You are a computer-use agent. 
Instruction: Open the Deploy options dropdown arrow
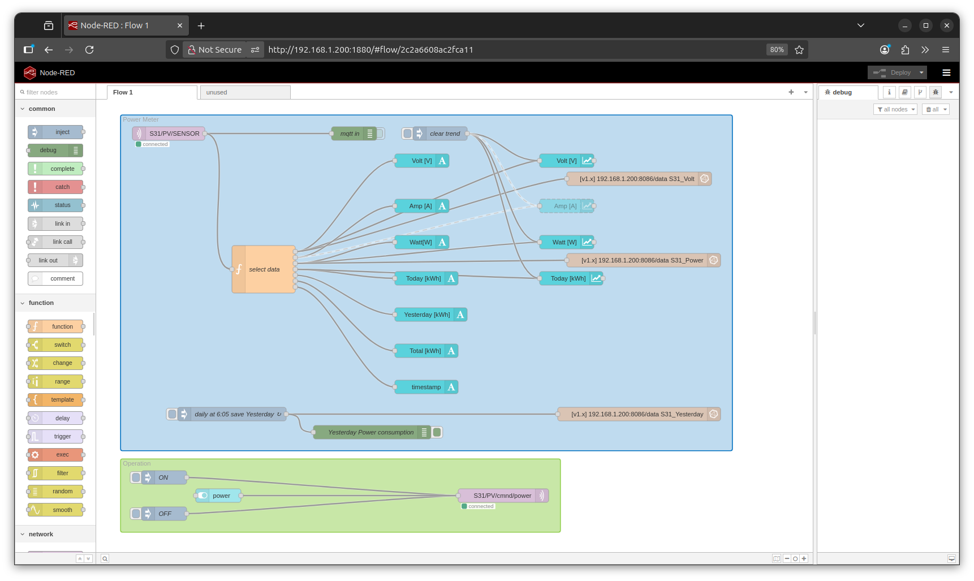pos(921,72)
